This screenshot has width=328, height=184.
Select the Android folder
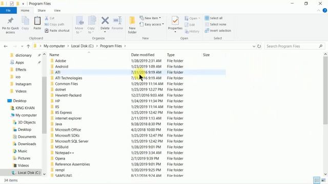[61, 66]
